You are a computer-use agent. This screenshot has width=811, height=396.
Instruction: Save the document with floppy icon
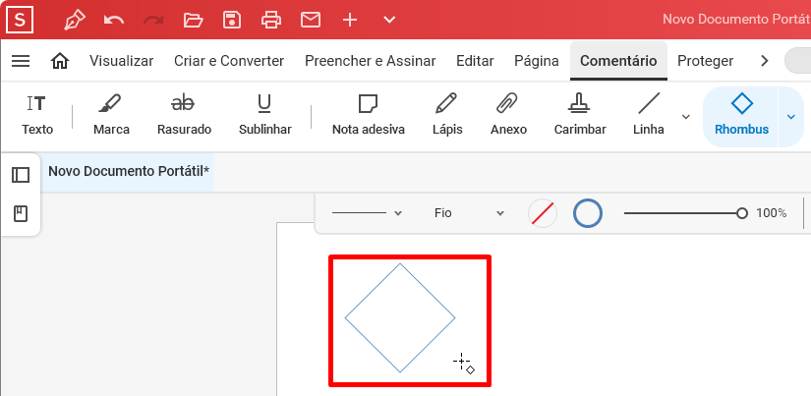[x=232, y=21]
